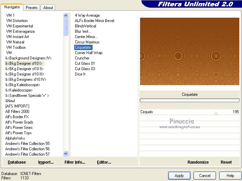Open Help

point(230,176)
